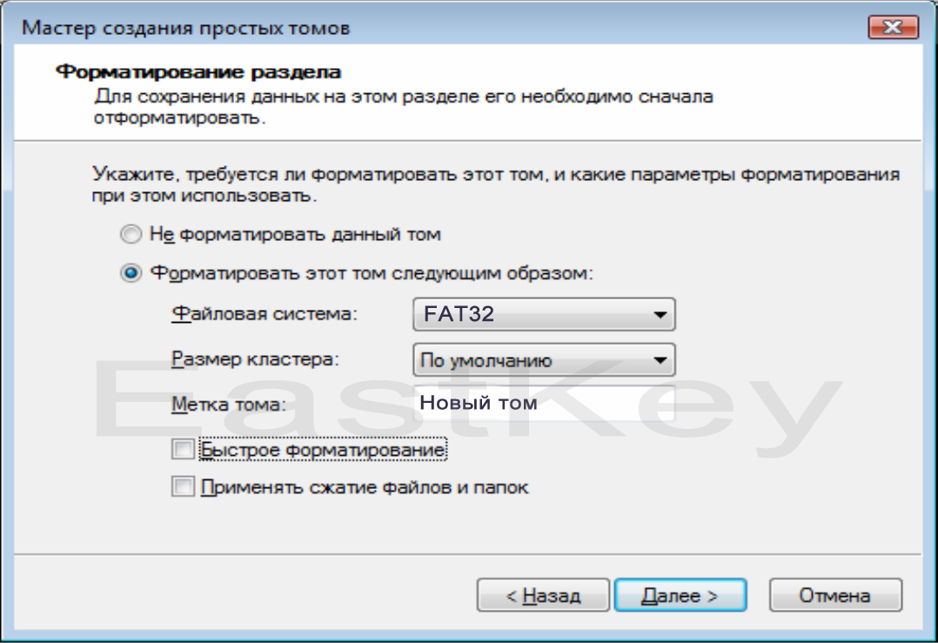Choose 'Форматировать этот том следующим образом' option
This screenshot has width=938, height=643.
[x=131, y=273]
